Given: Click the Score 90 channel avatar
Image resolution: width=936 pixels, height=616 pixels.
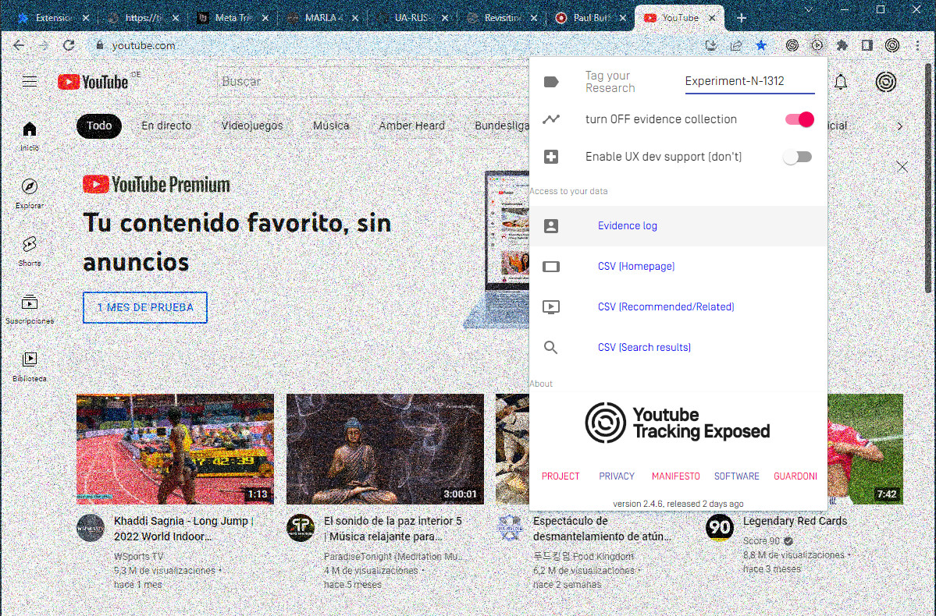Looking at the screenshot, I should [719, 528].
